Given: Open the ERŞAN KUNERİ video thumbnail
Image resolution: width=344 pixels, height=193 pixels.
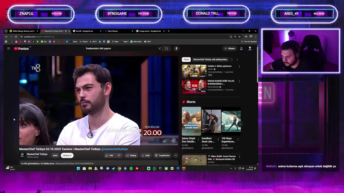Looking at the screenshot, I should click(194, 86).
